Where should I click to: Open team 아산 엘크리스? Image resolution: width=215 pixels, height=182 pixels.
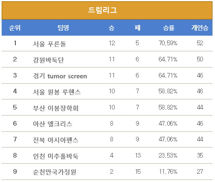pos(52,124)
